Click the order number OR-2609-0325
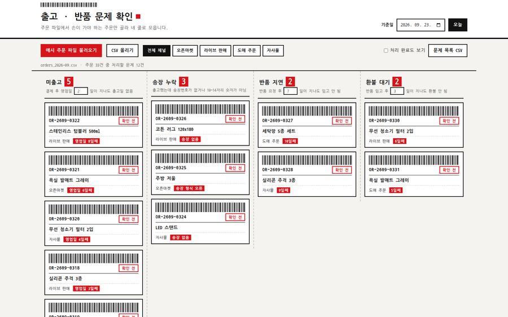The image size is (508, 317). coord(170,168)
